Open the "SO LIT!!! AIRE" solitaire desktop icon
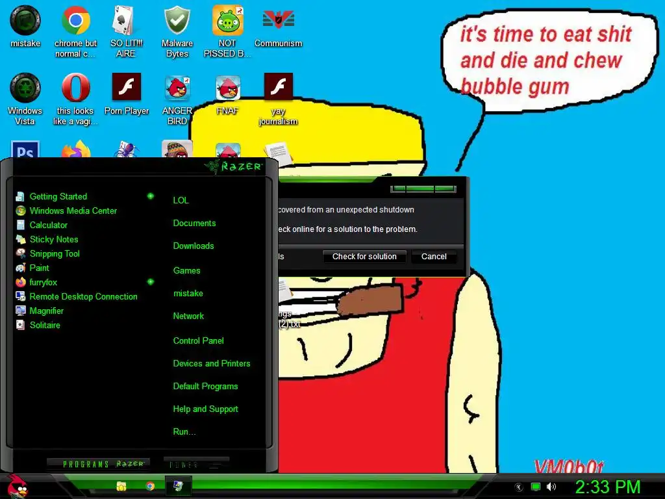This screenshot has width=665, height=499. pyautogui.click(x=126, y=31)
